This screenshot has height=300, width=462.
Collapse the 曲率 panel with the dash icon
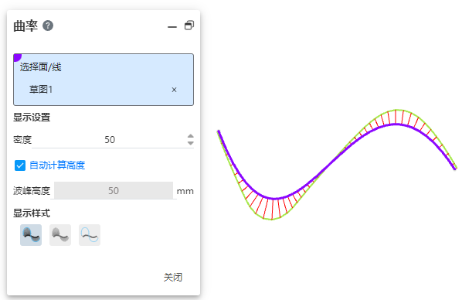[172, 27]
